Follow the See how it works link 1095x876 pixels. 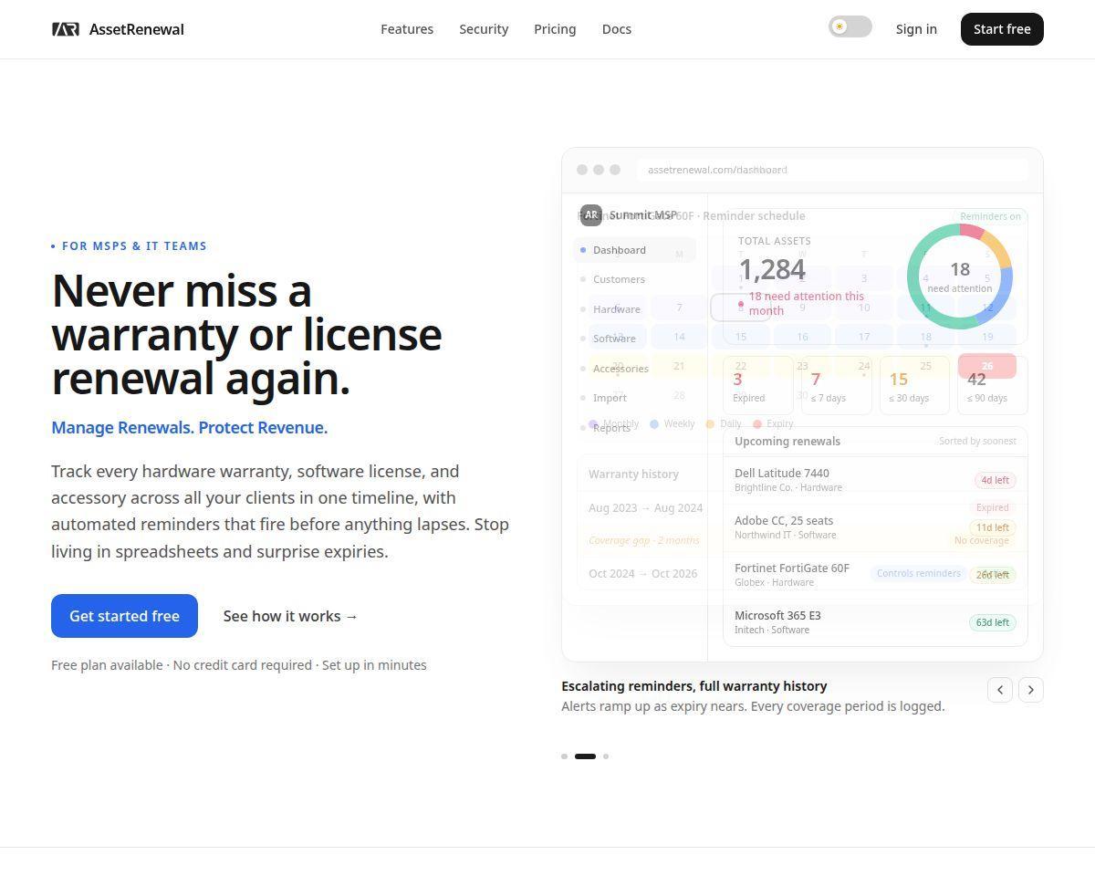291,616
